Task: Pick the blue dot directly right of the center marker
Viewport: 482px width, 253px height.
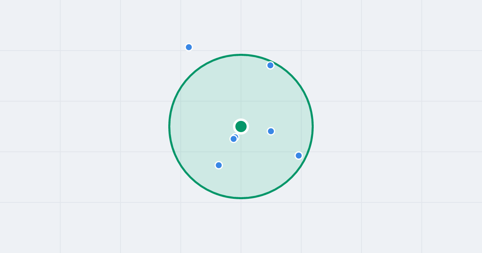Action: (x=271, y=131)
